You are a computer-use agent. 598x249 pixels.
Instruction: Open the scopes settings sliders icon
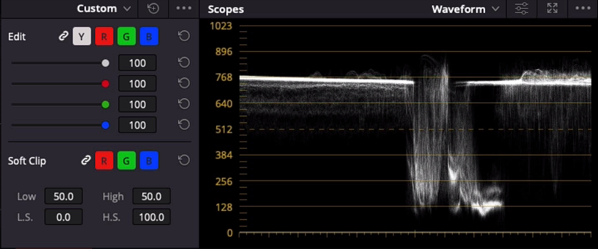click(x=522, y=9)
